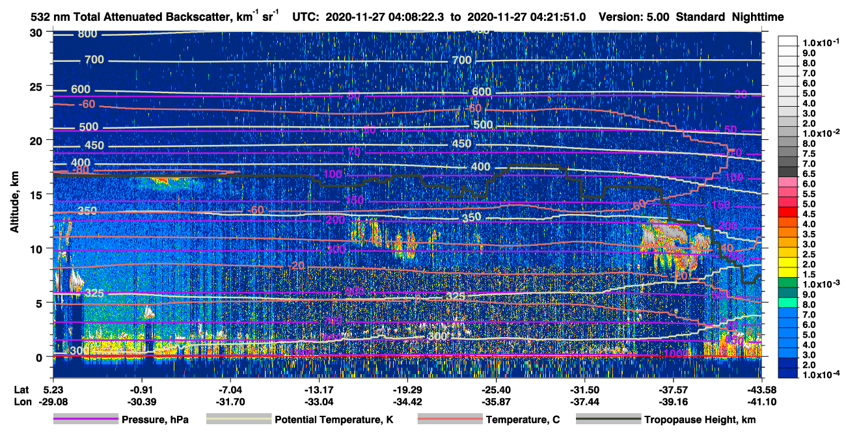Screen dimensions: 846x434
Task: Click longitude value -34.42
Action: click(407, 402)
